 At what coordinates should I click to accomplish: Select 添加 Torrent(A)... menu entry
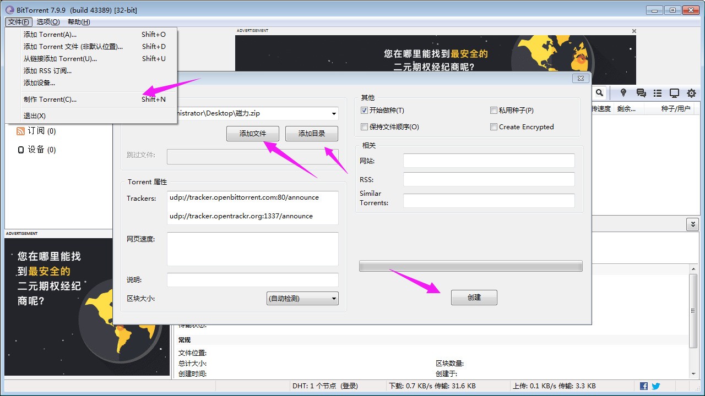tap(91, 35)
